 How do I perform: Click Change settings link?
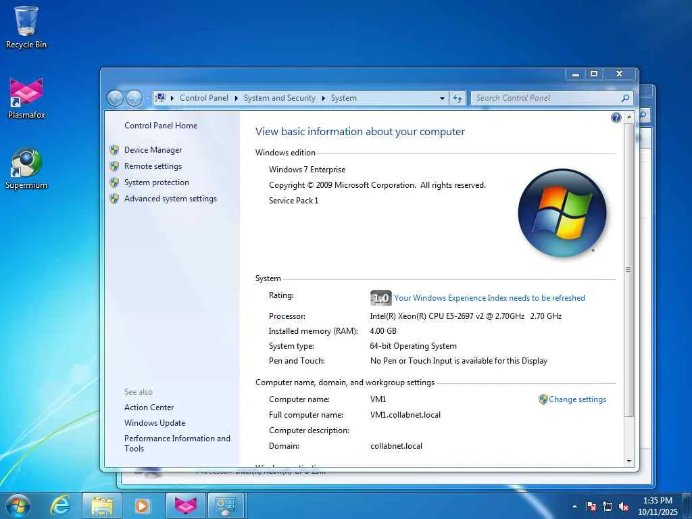click(577, 399)
